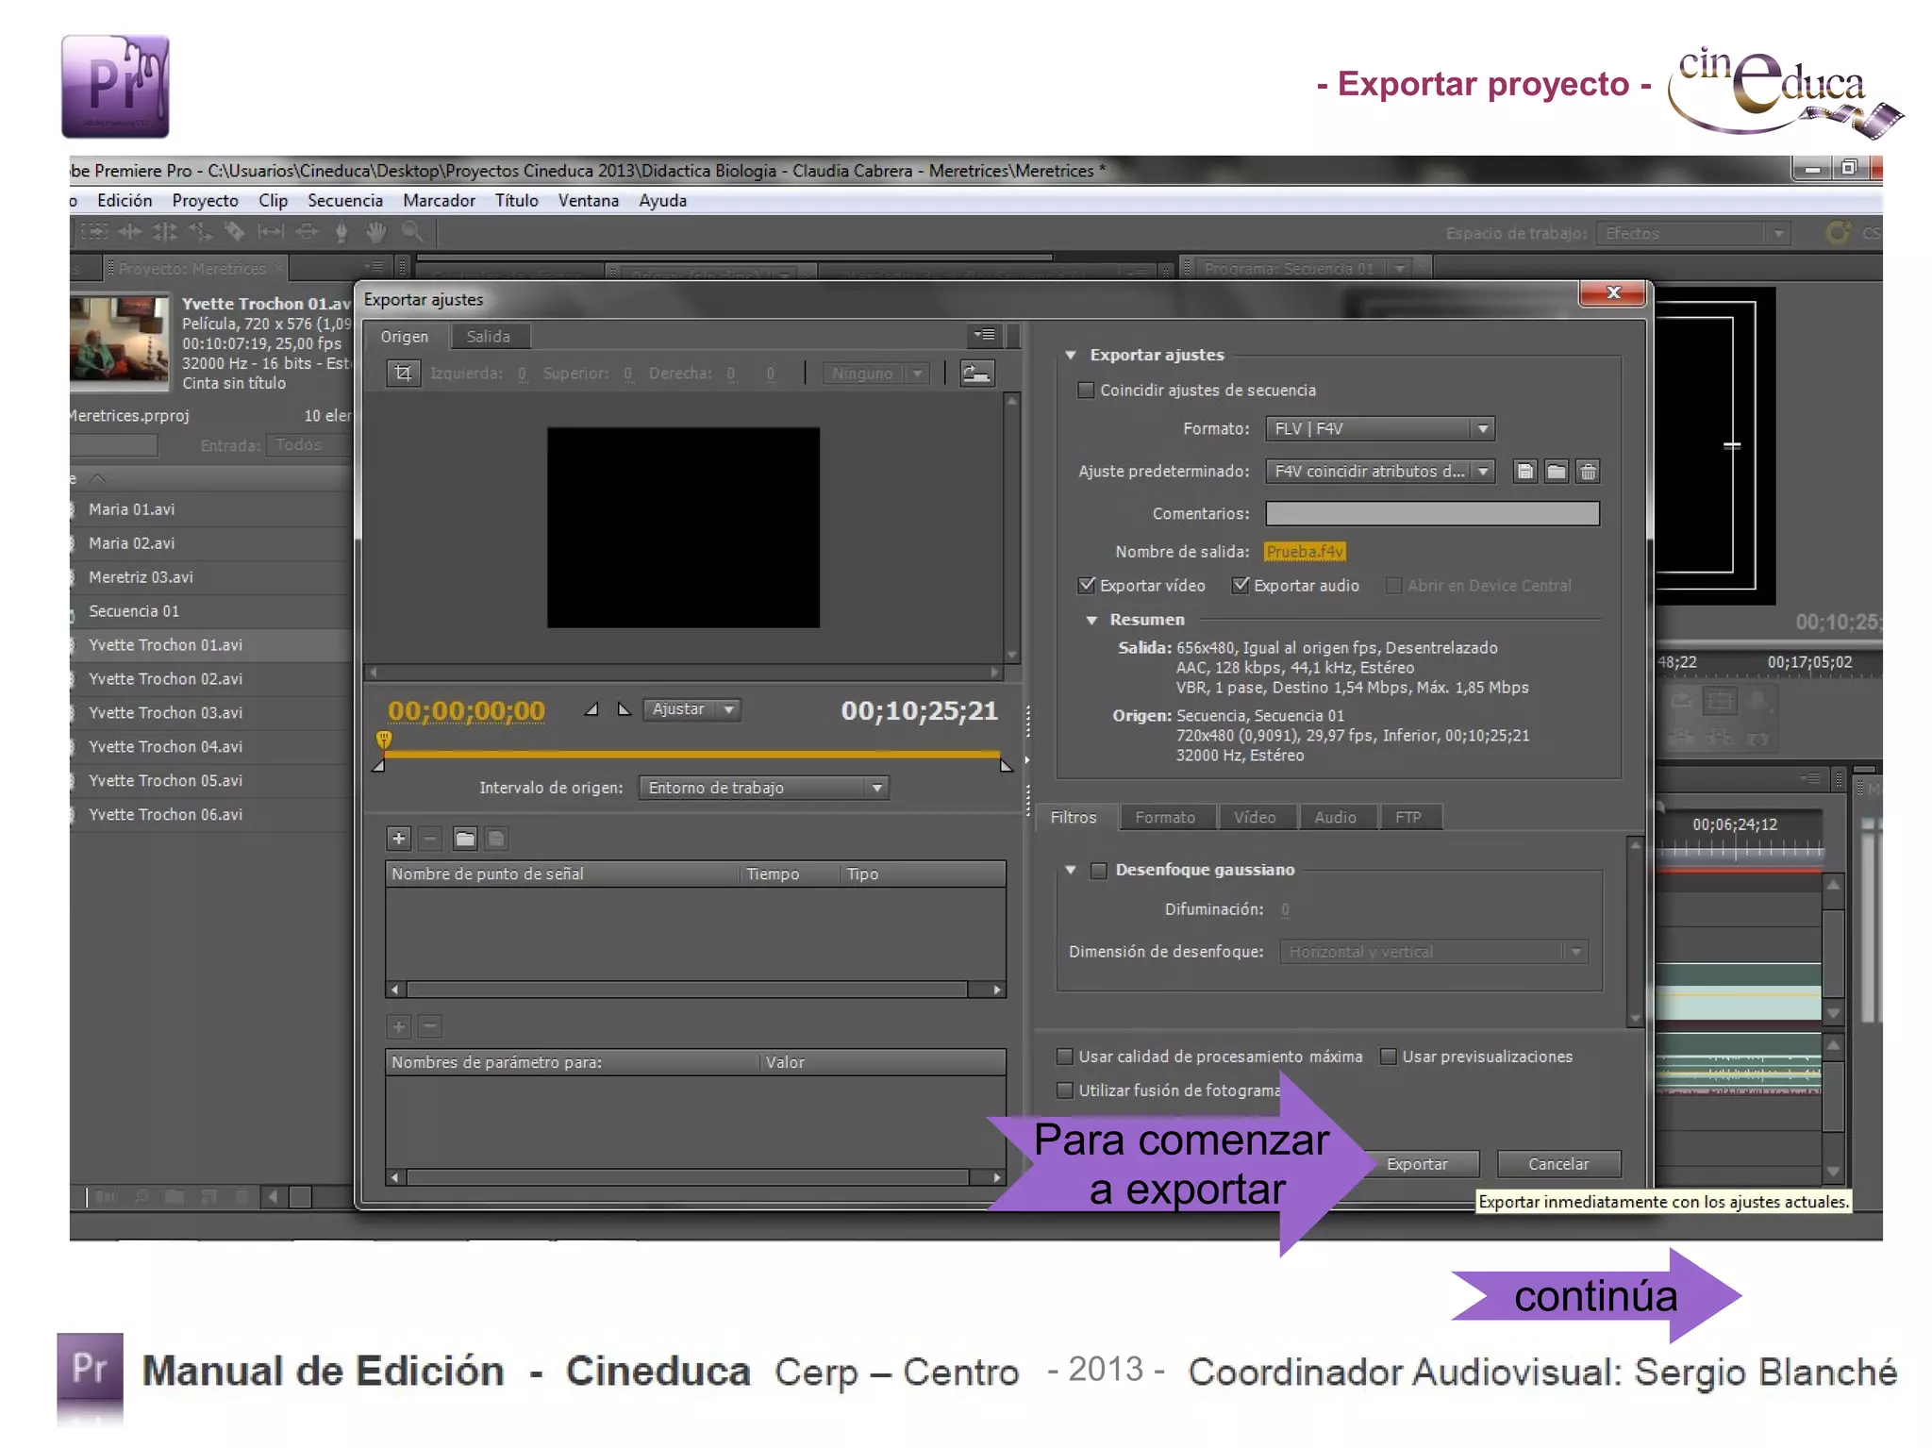
Task: Click the Prueba.f4v output name link
Action: [1305, 551]
